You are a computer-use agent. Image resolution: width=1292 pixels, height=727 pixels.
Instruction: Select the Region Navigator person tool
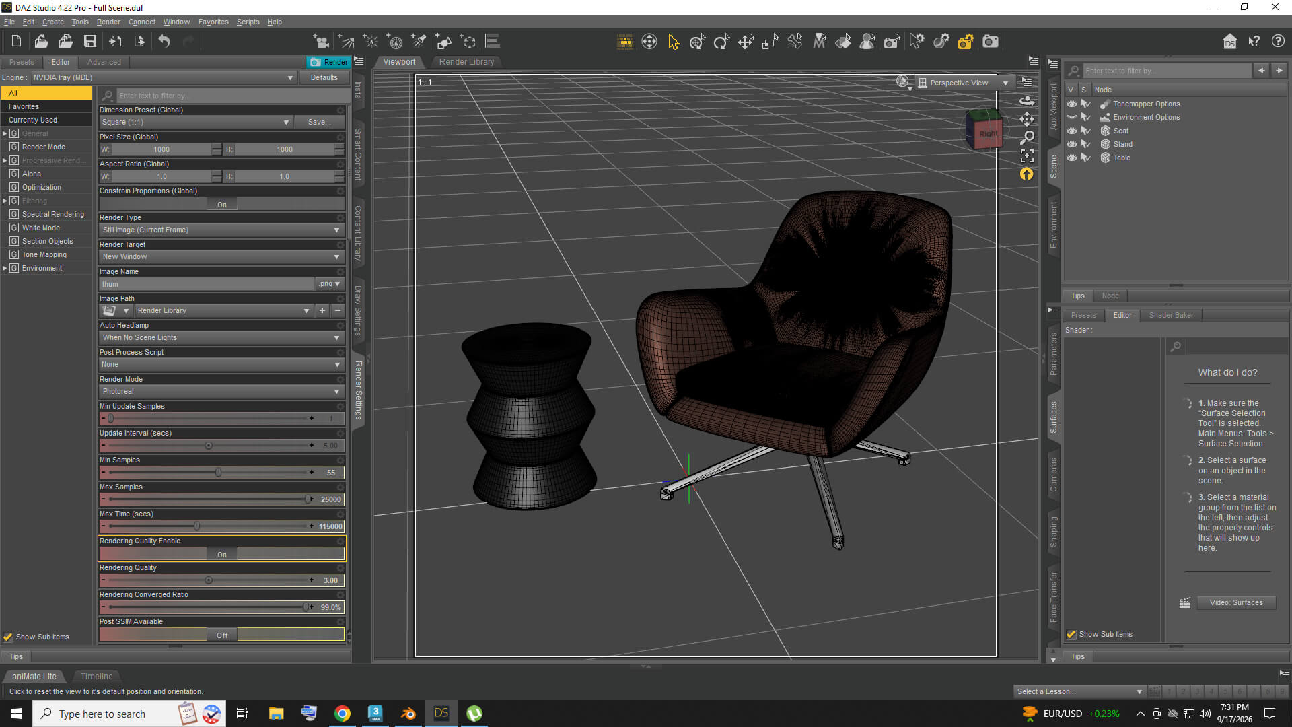[867, 42]
